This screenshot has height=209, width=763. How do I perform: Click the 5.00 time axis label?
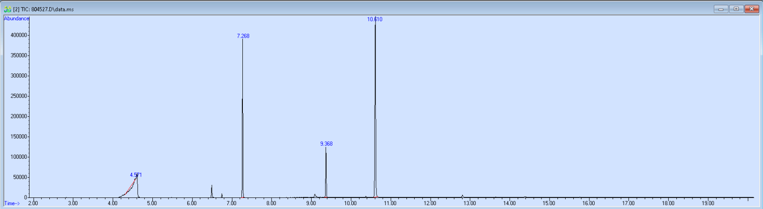tap(152, 203)
